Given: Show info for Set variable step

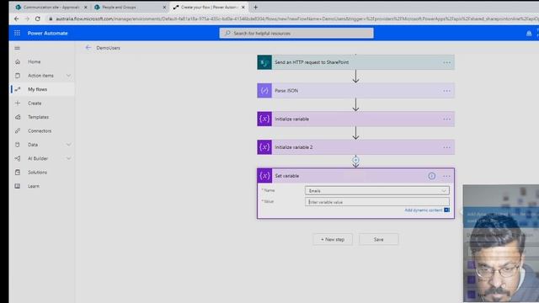Looking at the screenshot, I should click(x=431, y=176).
